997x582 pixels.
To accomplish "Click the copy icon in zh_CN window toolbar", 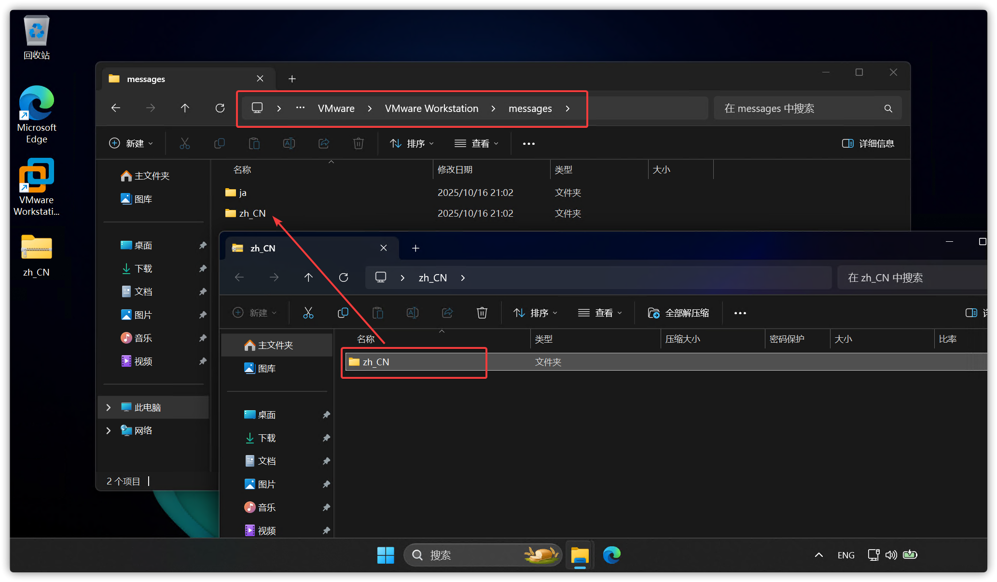I will tap(343, 313).
